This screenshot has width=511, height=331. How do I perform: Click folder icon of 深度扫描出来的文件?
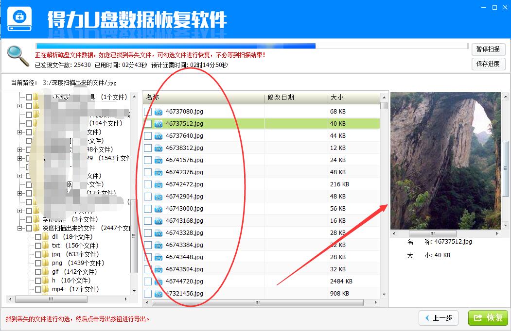point(36,228)
